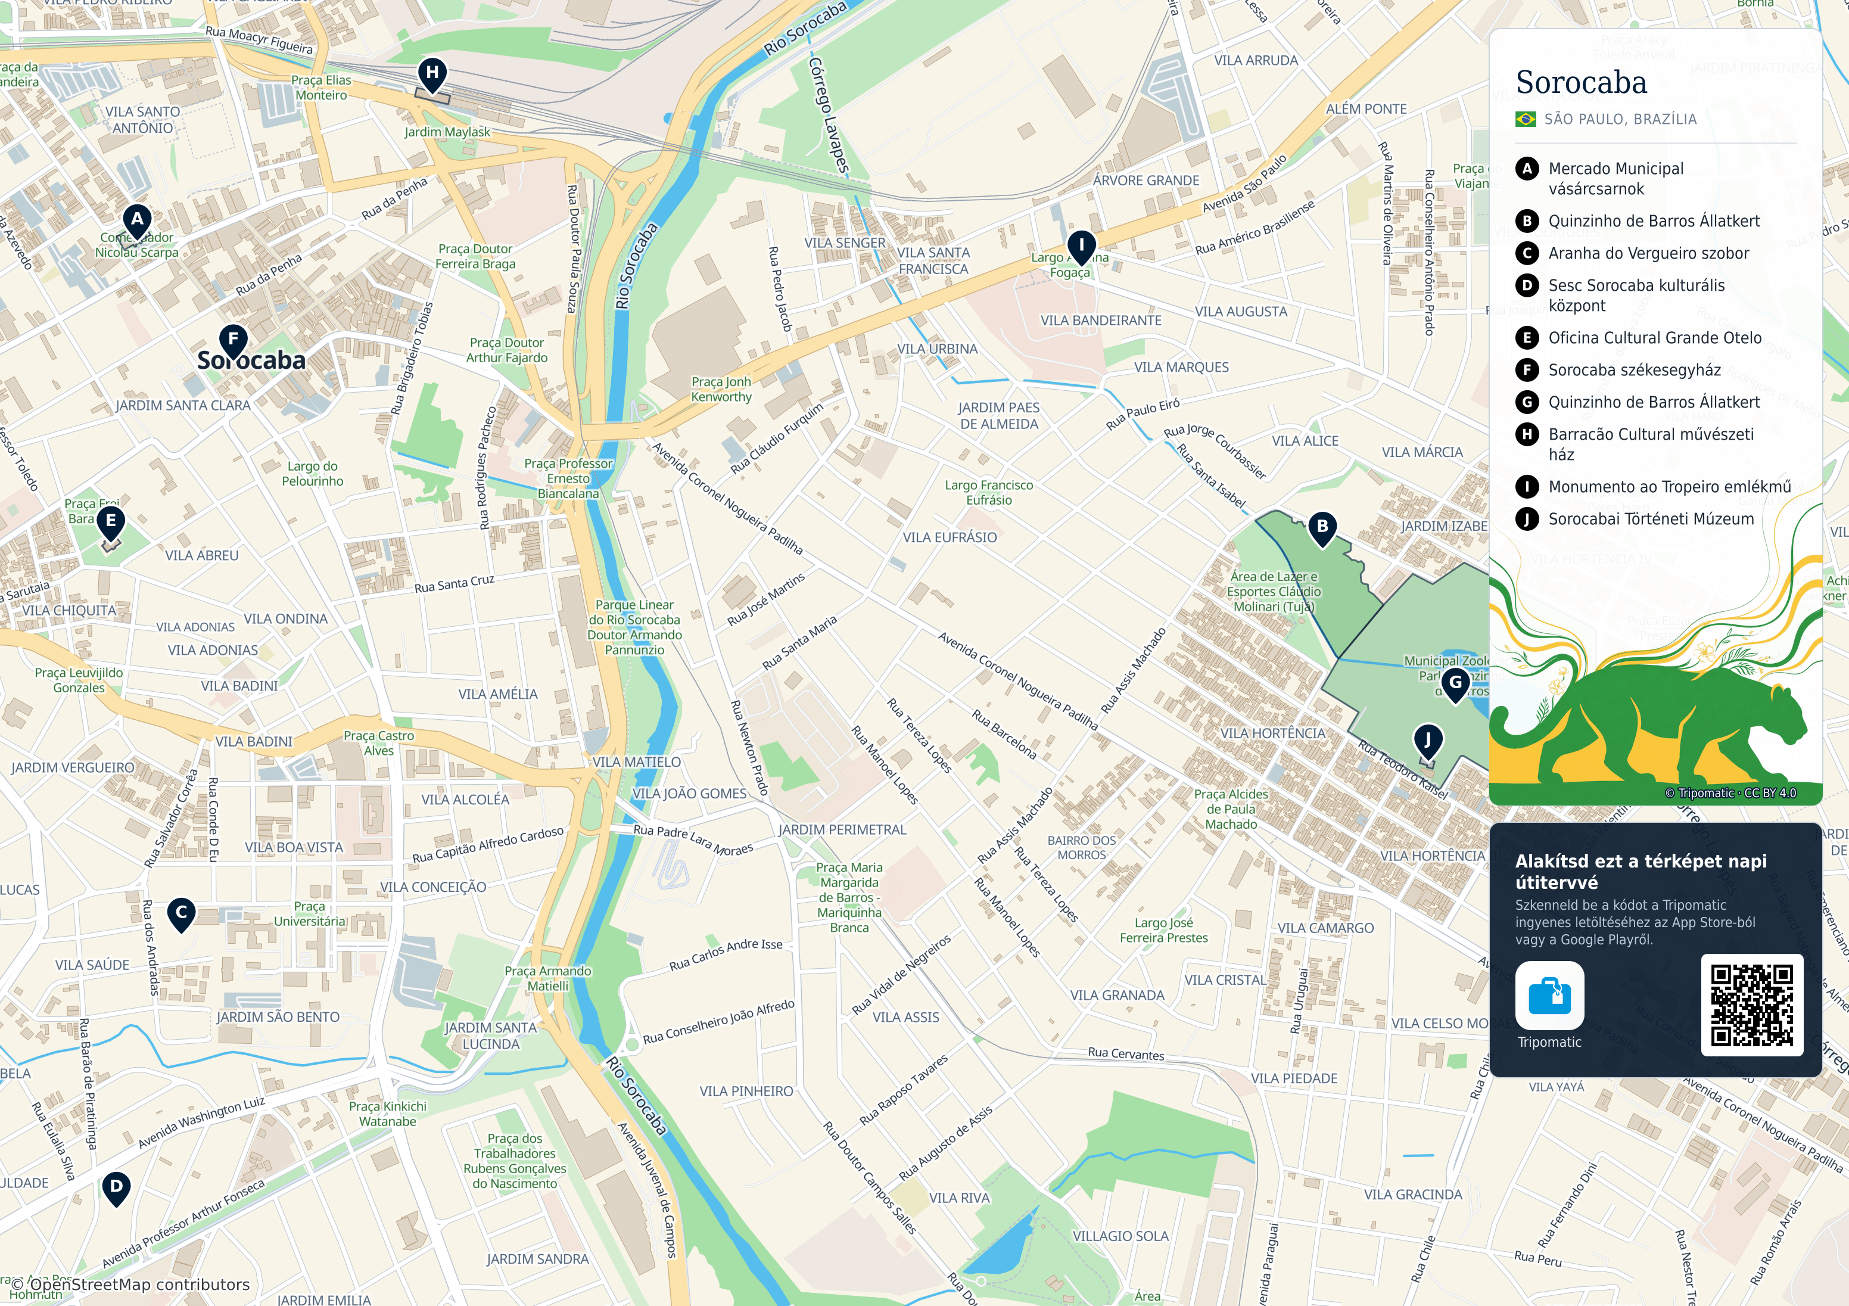Click JARDIM PERIMETRAL label
1849x1306 pixels.
point(842,830)
